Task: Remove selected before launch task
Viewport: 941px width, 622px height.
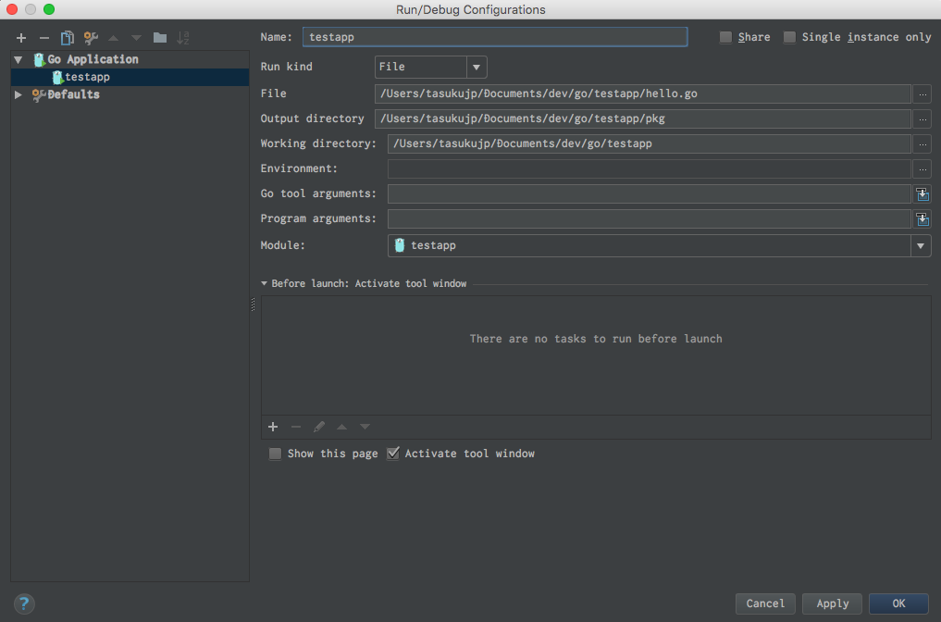Action: [x=296, y=427]
